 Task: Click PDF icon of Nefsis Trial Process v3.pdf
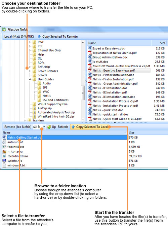[90, 66]
